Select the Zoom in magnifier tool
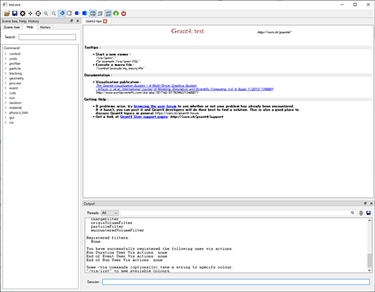Screen dimensions: 375x292 coord(54,13)
